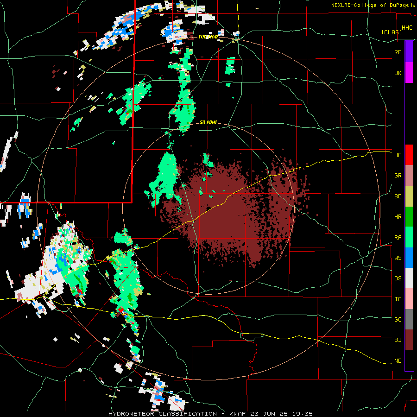Select the GC gray legend swatch
This screenshot has width=417, height=417.
[x=409, y=319]
